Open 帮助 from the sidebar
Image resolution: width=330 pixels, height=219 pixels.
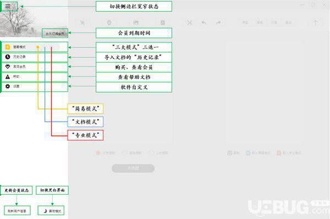(x=35, y=76)
